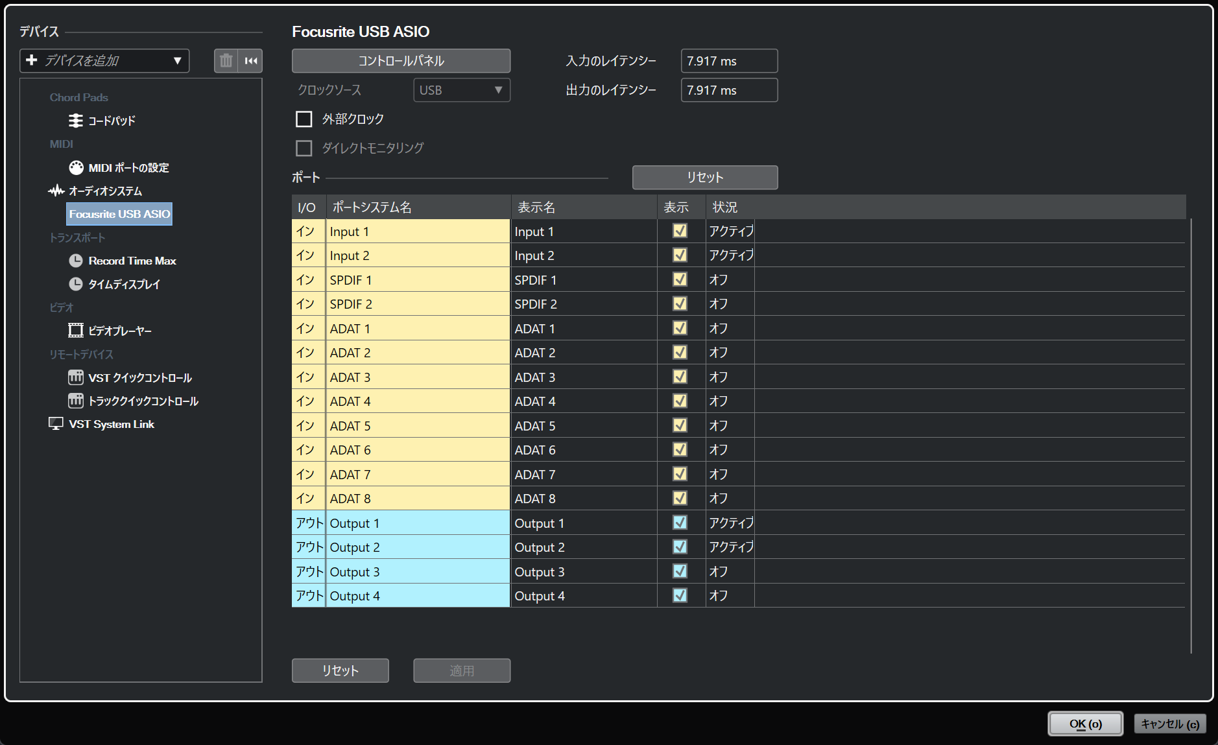Click the 適用 apply button
This screenshot has width=1218, height=745.
(462, 670)
